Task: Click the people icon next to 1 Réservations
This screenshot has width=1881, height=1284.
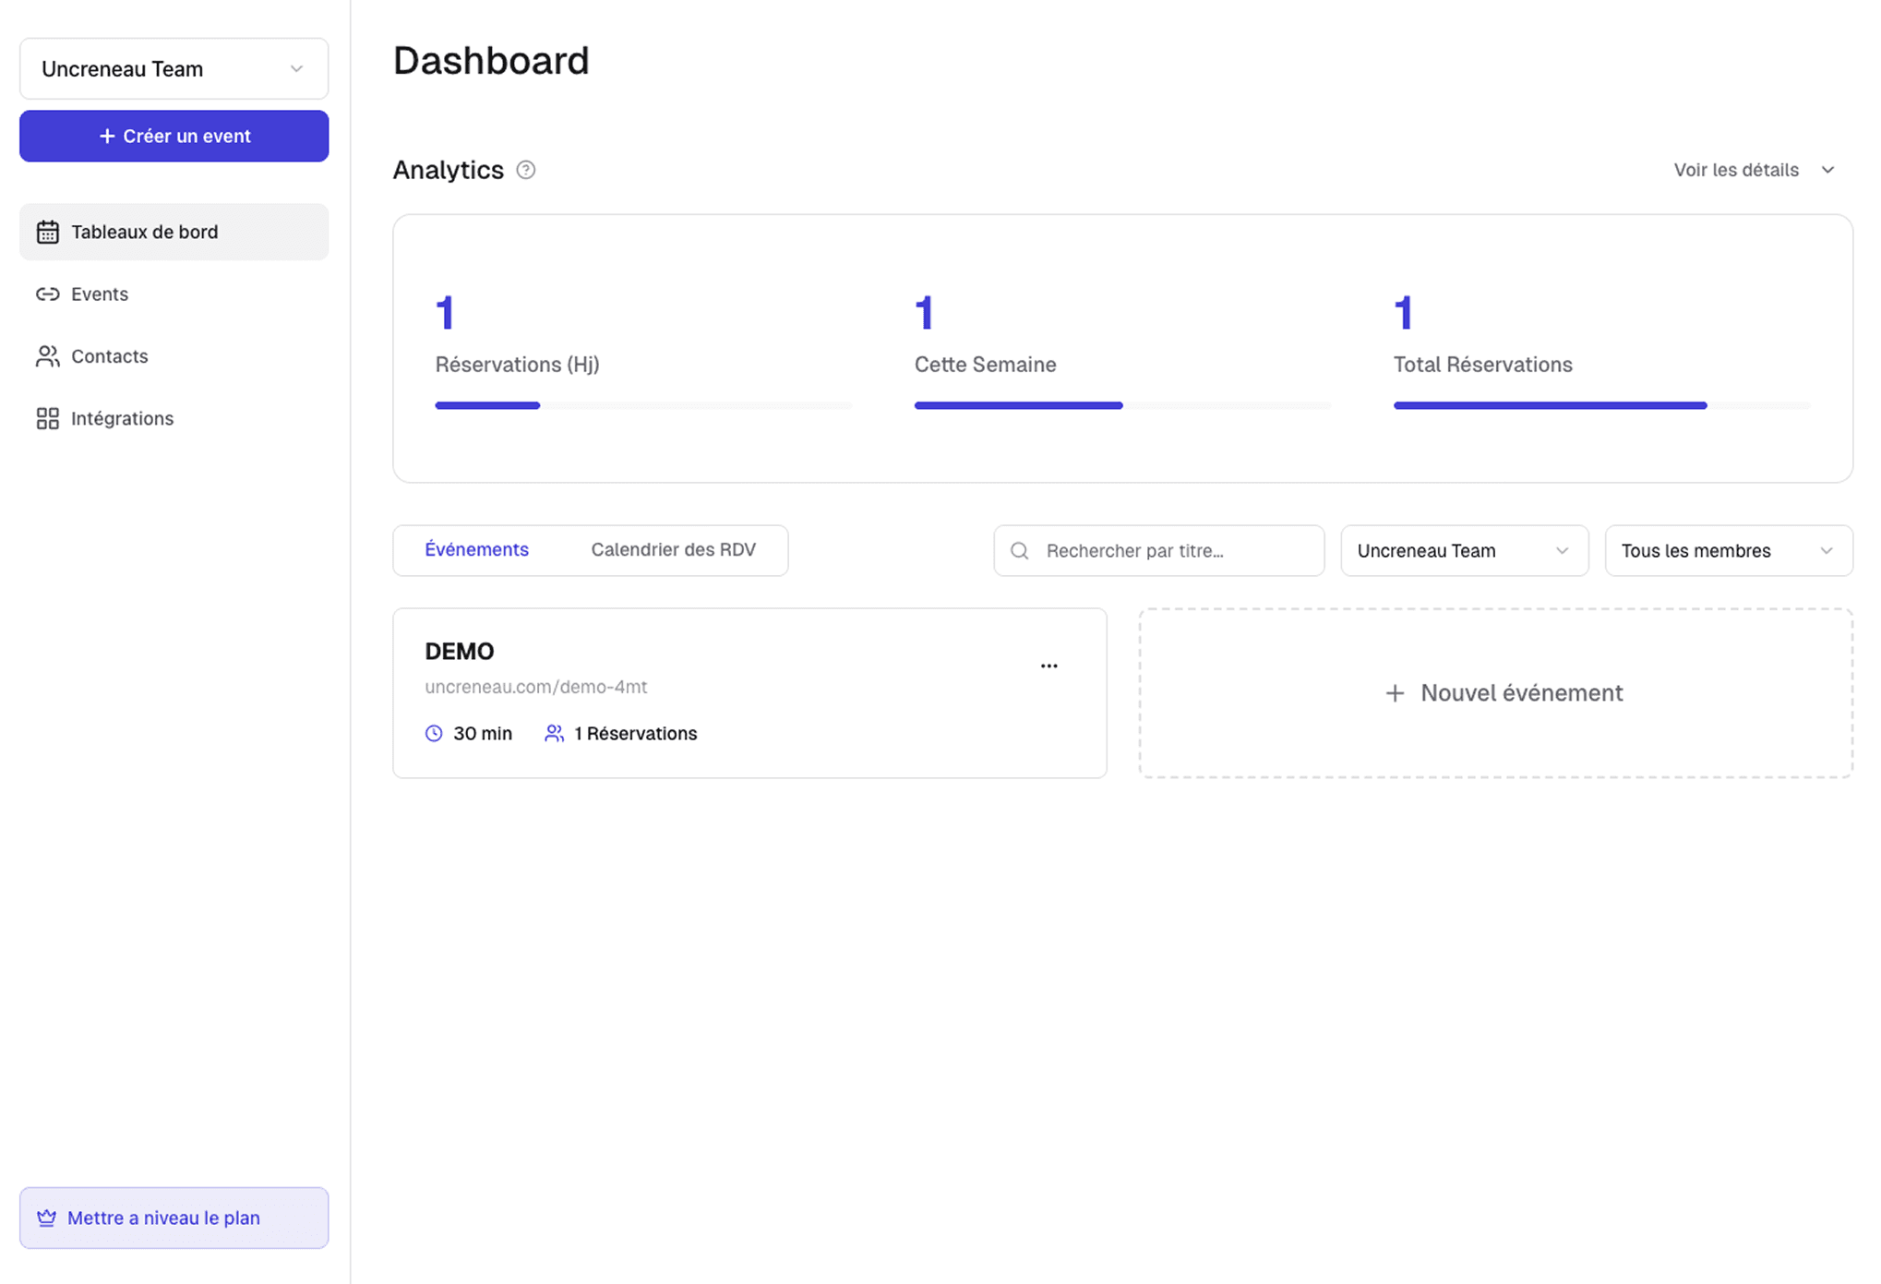Action: point(554,733)
